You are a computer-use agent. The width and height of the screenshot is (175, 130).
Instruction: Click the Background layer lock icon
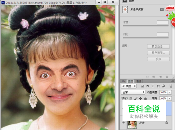[167, 123]
